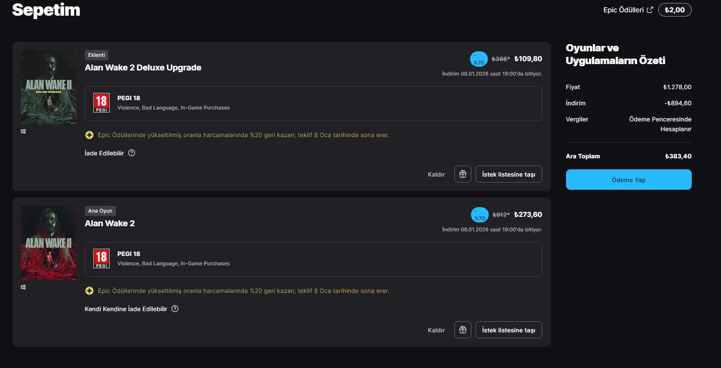Open the refund info help icon beside İade Edilebilir
The height and width of the screenshot is (368, 721).
[132, 153]
